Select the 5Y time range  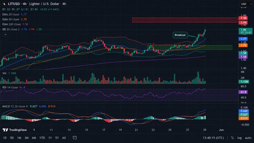[57, 138]
